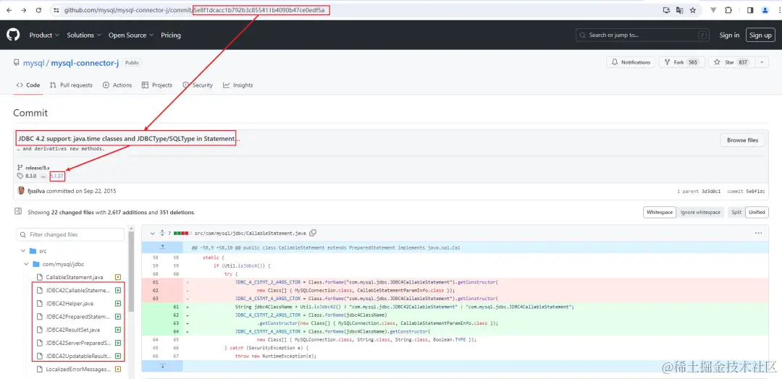This screenshot has width=782, height=379.
Task: Copy the CallableStatement.java file path
Action: [313, 233]
